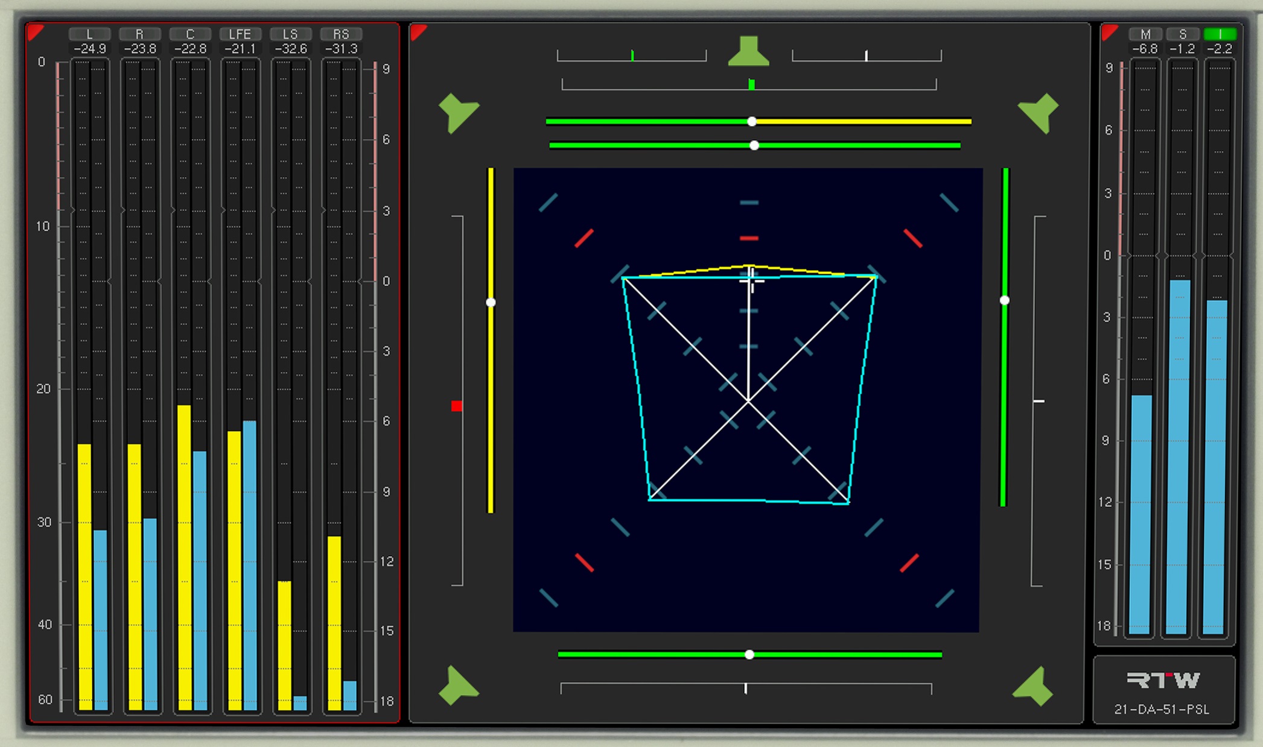Click the C channel label button
The height and width of the screenshot is (747, 1263).
pos(190,34)
